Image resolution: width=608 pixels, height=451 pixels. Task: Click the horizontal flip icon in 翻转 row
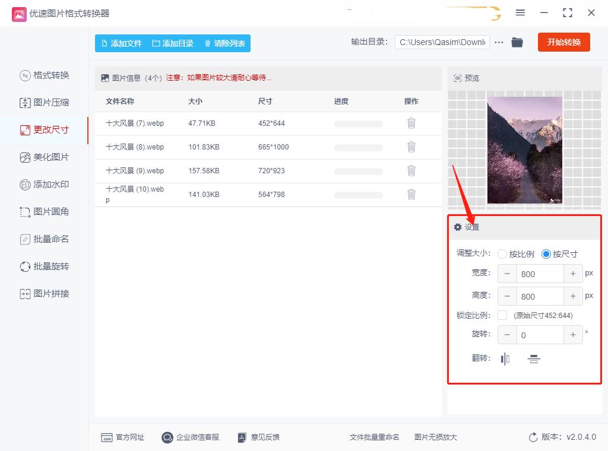[505, 358]
